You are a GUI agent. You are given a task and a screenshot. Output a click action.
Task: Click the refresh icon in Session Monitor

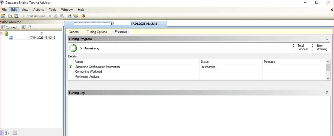(x=29, y=27)
